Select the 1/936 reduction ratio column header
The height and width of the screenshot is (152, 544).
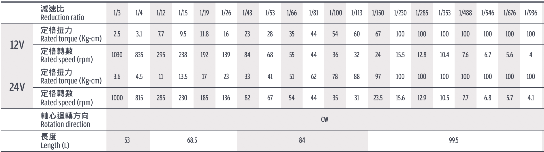[x=531, y=13]
